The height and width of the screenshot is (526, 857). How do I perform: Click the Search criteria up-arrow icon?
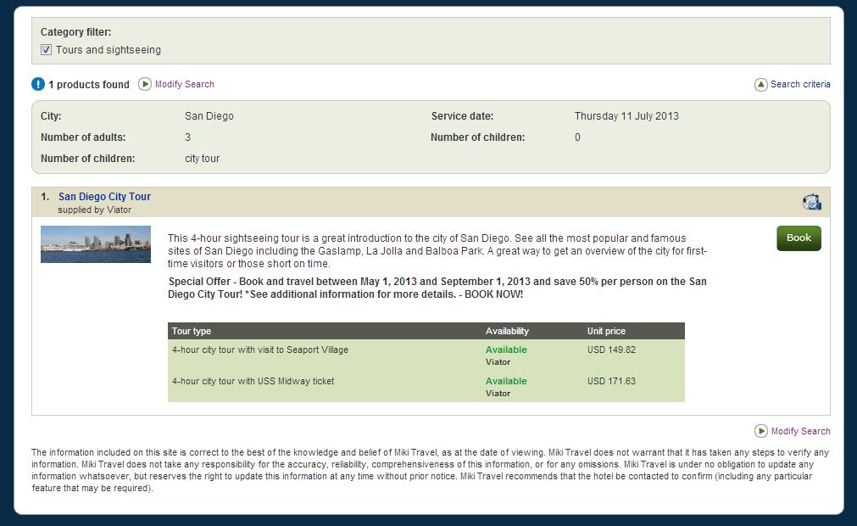point(760,85)
